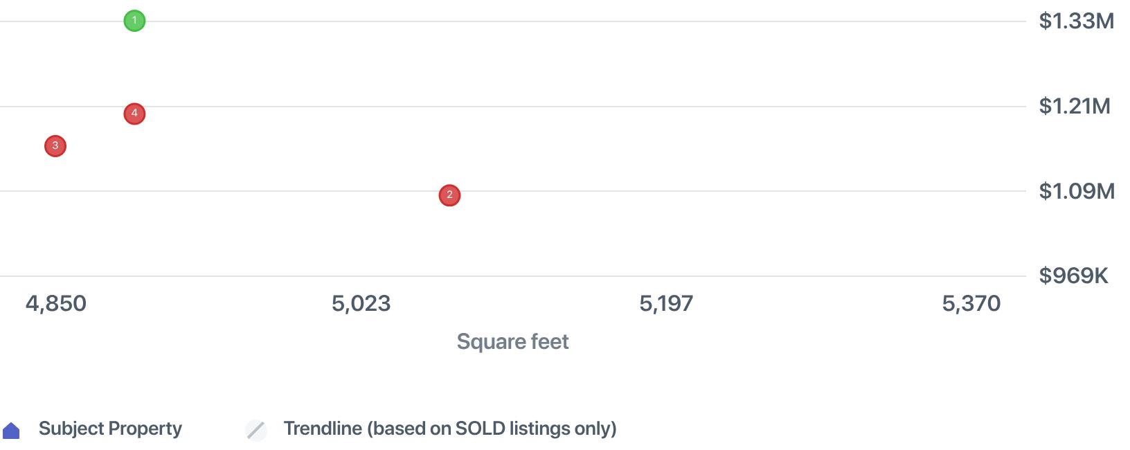Screen dimensions: 1130x450
Task: Select red listing marker number 4
Action: pos(134,114)
